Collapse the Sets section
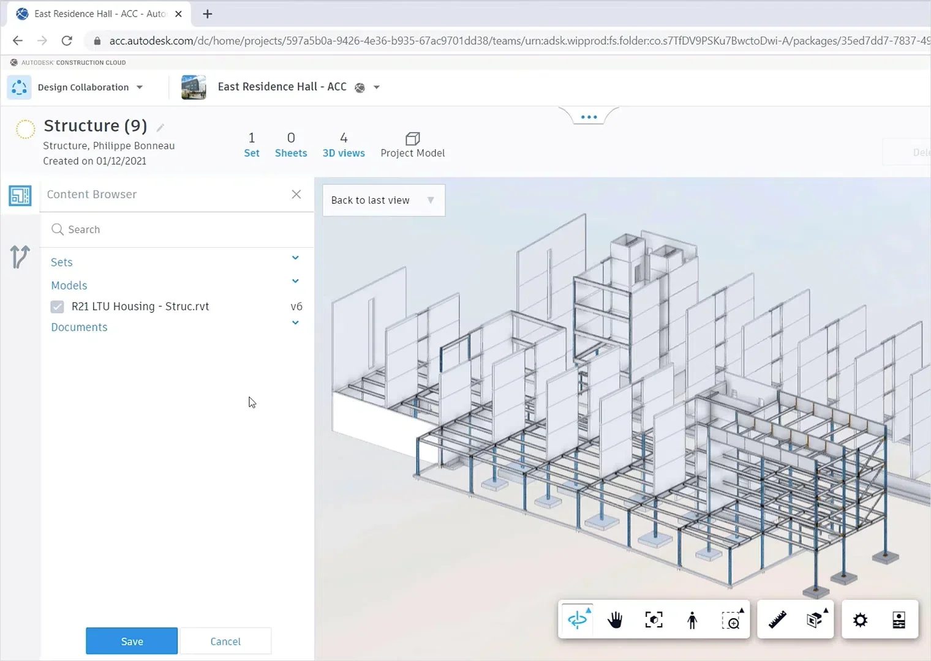931x661 pixels. (x=295, y=258)
